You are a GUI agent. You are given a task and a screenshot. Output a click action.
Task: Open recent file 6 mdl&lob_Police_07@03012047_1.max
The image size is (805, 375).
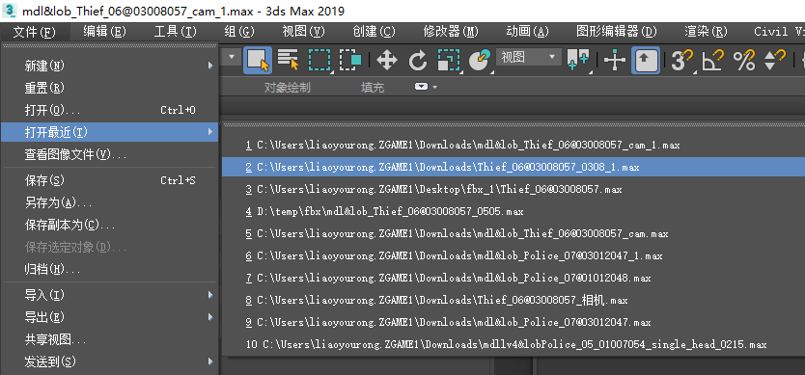[514, 255]
